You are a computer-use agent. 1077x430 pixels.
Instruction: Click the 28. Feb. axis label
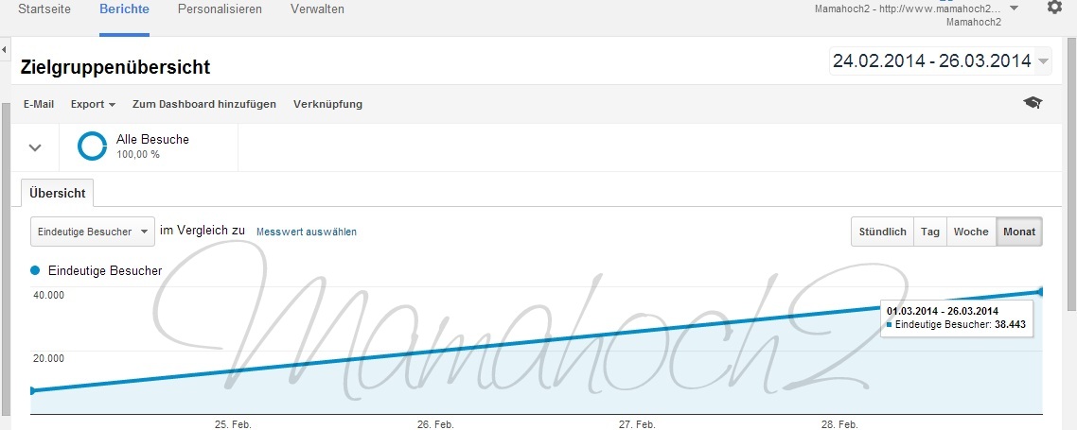pyautogui.click(x=839, y=424)
